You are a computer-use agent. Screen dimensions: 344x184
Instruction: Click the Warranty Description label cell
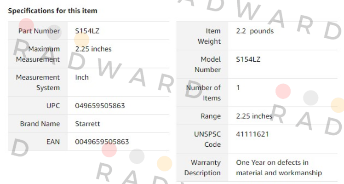[x=202, y=167]
